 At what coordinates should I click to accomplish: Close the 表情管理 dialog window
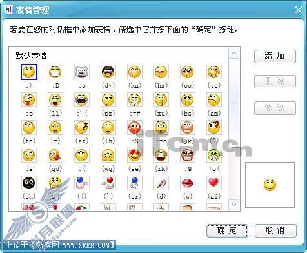point(299,10)
